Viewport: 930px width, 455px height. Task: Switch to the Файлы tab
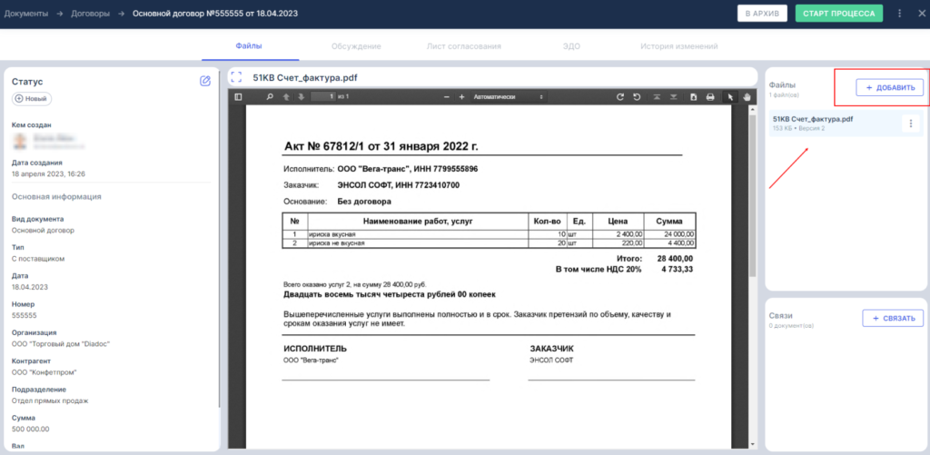click(x=249, y=45)
